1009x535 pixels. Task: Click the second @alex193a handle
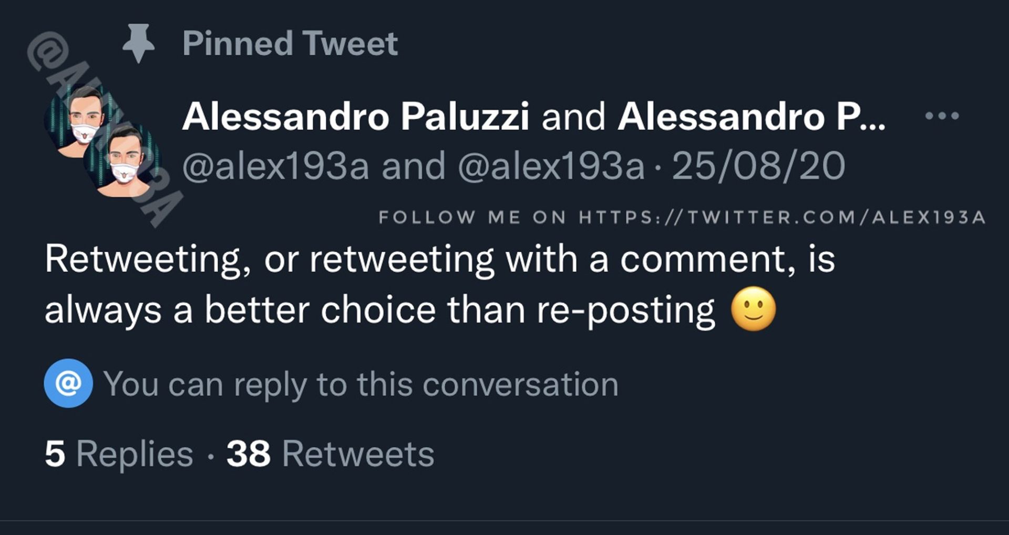(x=551, y=166)
